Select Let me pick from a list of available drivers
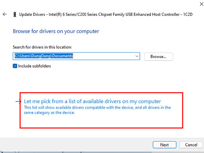Screen dimensions: 204x153 [x=93, y=101]
